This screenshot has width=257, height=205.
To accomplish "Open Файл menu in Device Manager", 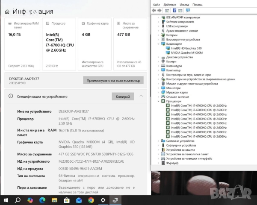I will pyautogui.click(x=157, y=5).
